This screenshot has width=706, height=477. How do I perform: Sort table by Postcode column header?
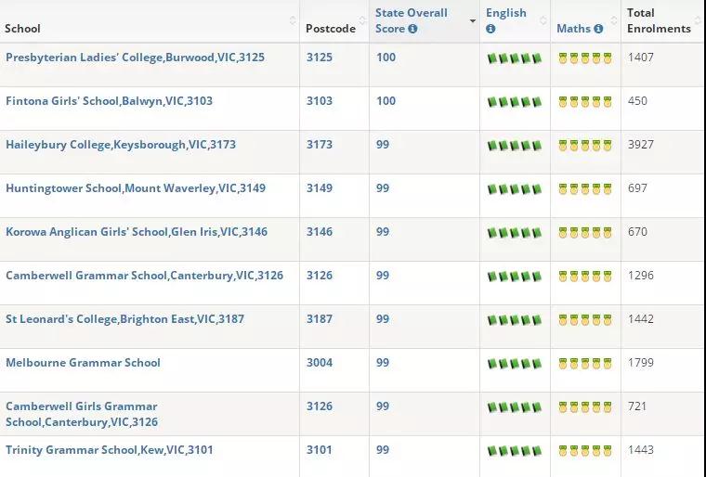(x=331, y=29)
